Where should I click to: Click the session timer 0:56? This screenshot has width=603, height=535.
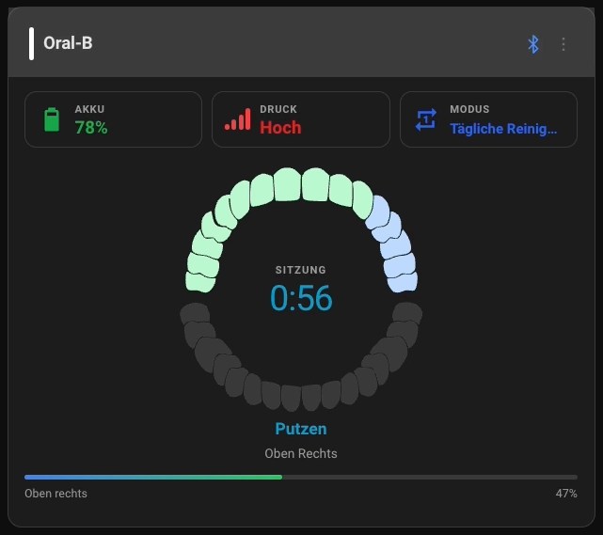coord(301,298)
